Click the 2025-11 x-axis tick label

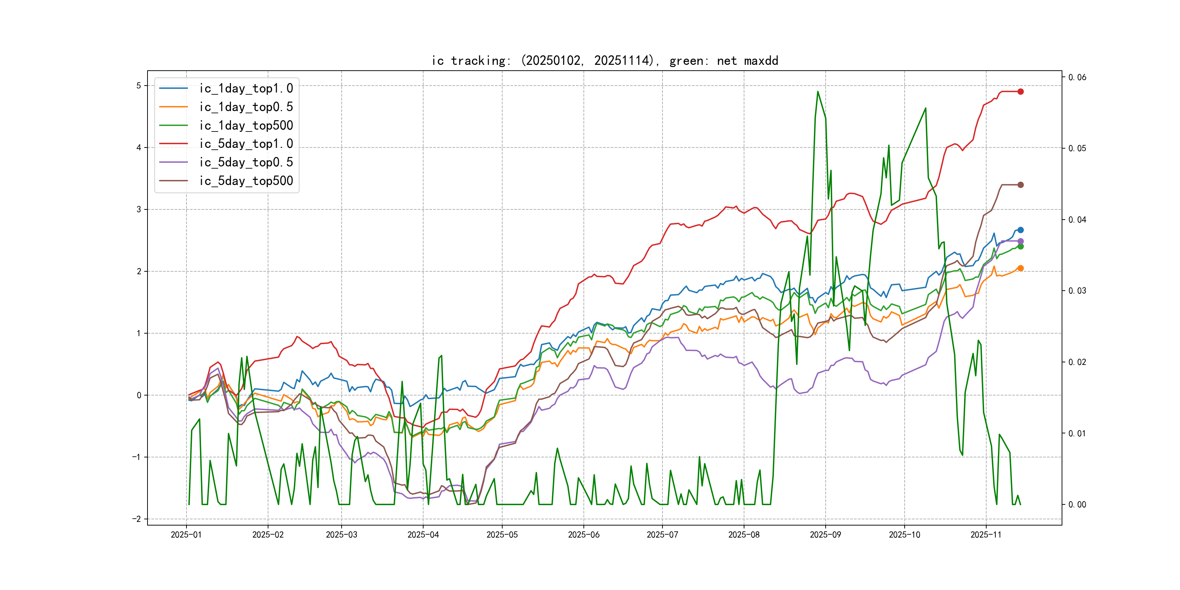click(x=985, y=535)
